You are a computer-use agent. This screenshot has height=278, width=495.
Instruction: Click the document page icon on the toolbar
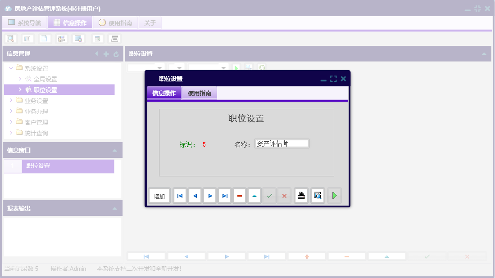(x=44, y=38)
